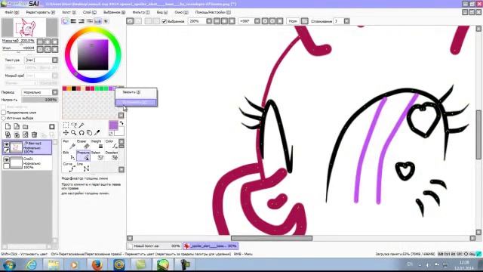Toggle the "Выбранное" checkbox in the toolbar
The width and height of the screenshot is (483, 272).
[165, 21]
